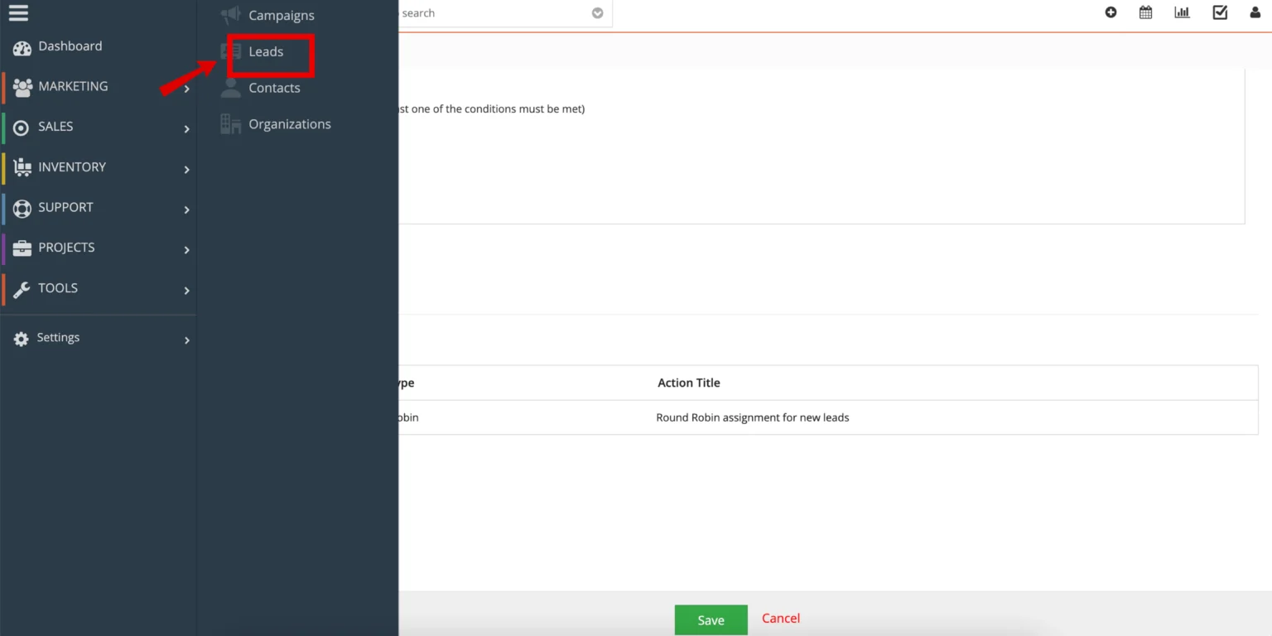Click the green Save button

point(710,619)
